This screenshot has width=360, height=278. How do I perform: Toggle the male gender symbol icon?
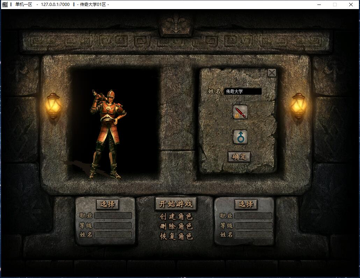point(240,137)
